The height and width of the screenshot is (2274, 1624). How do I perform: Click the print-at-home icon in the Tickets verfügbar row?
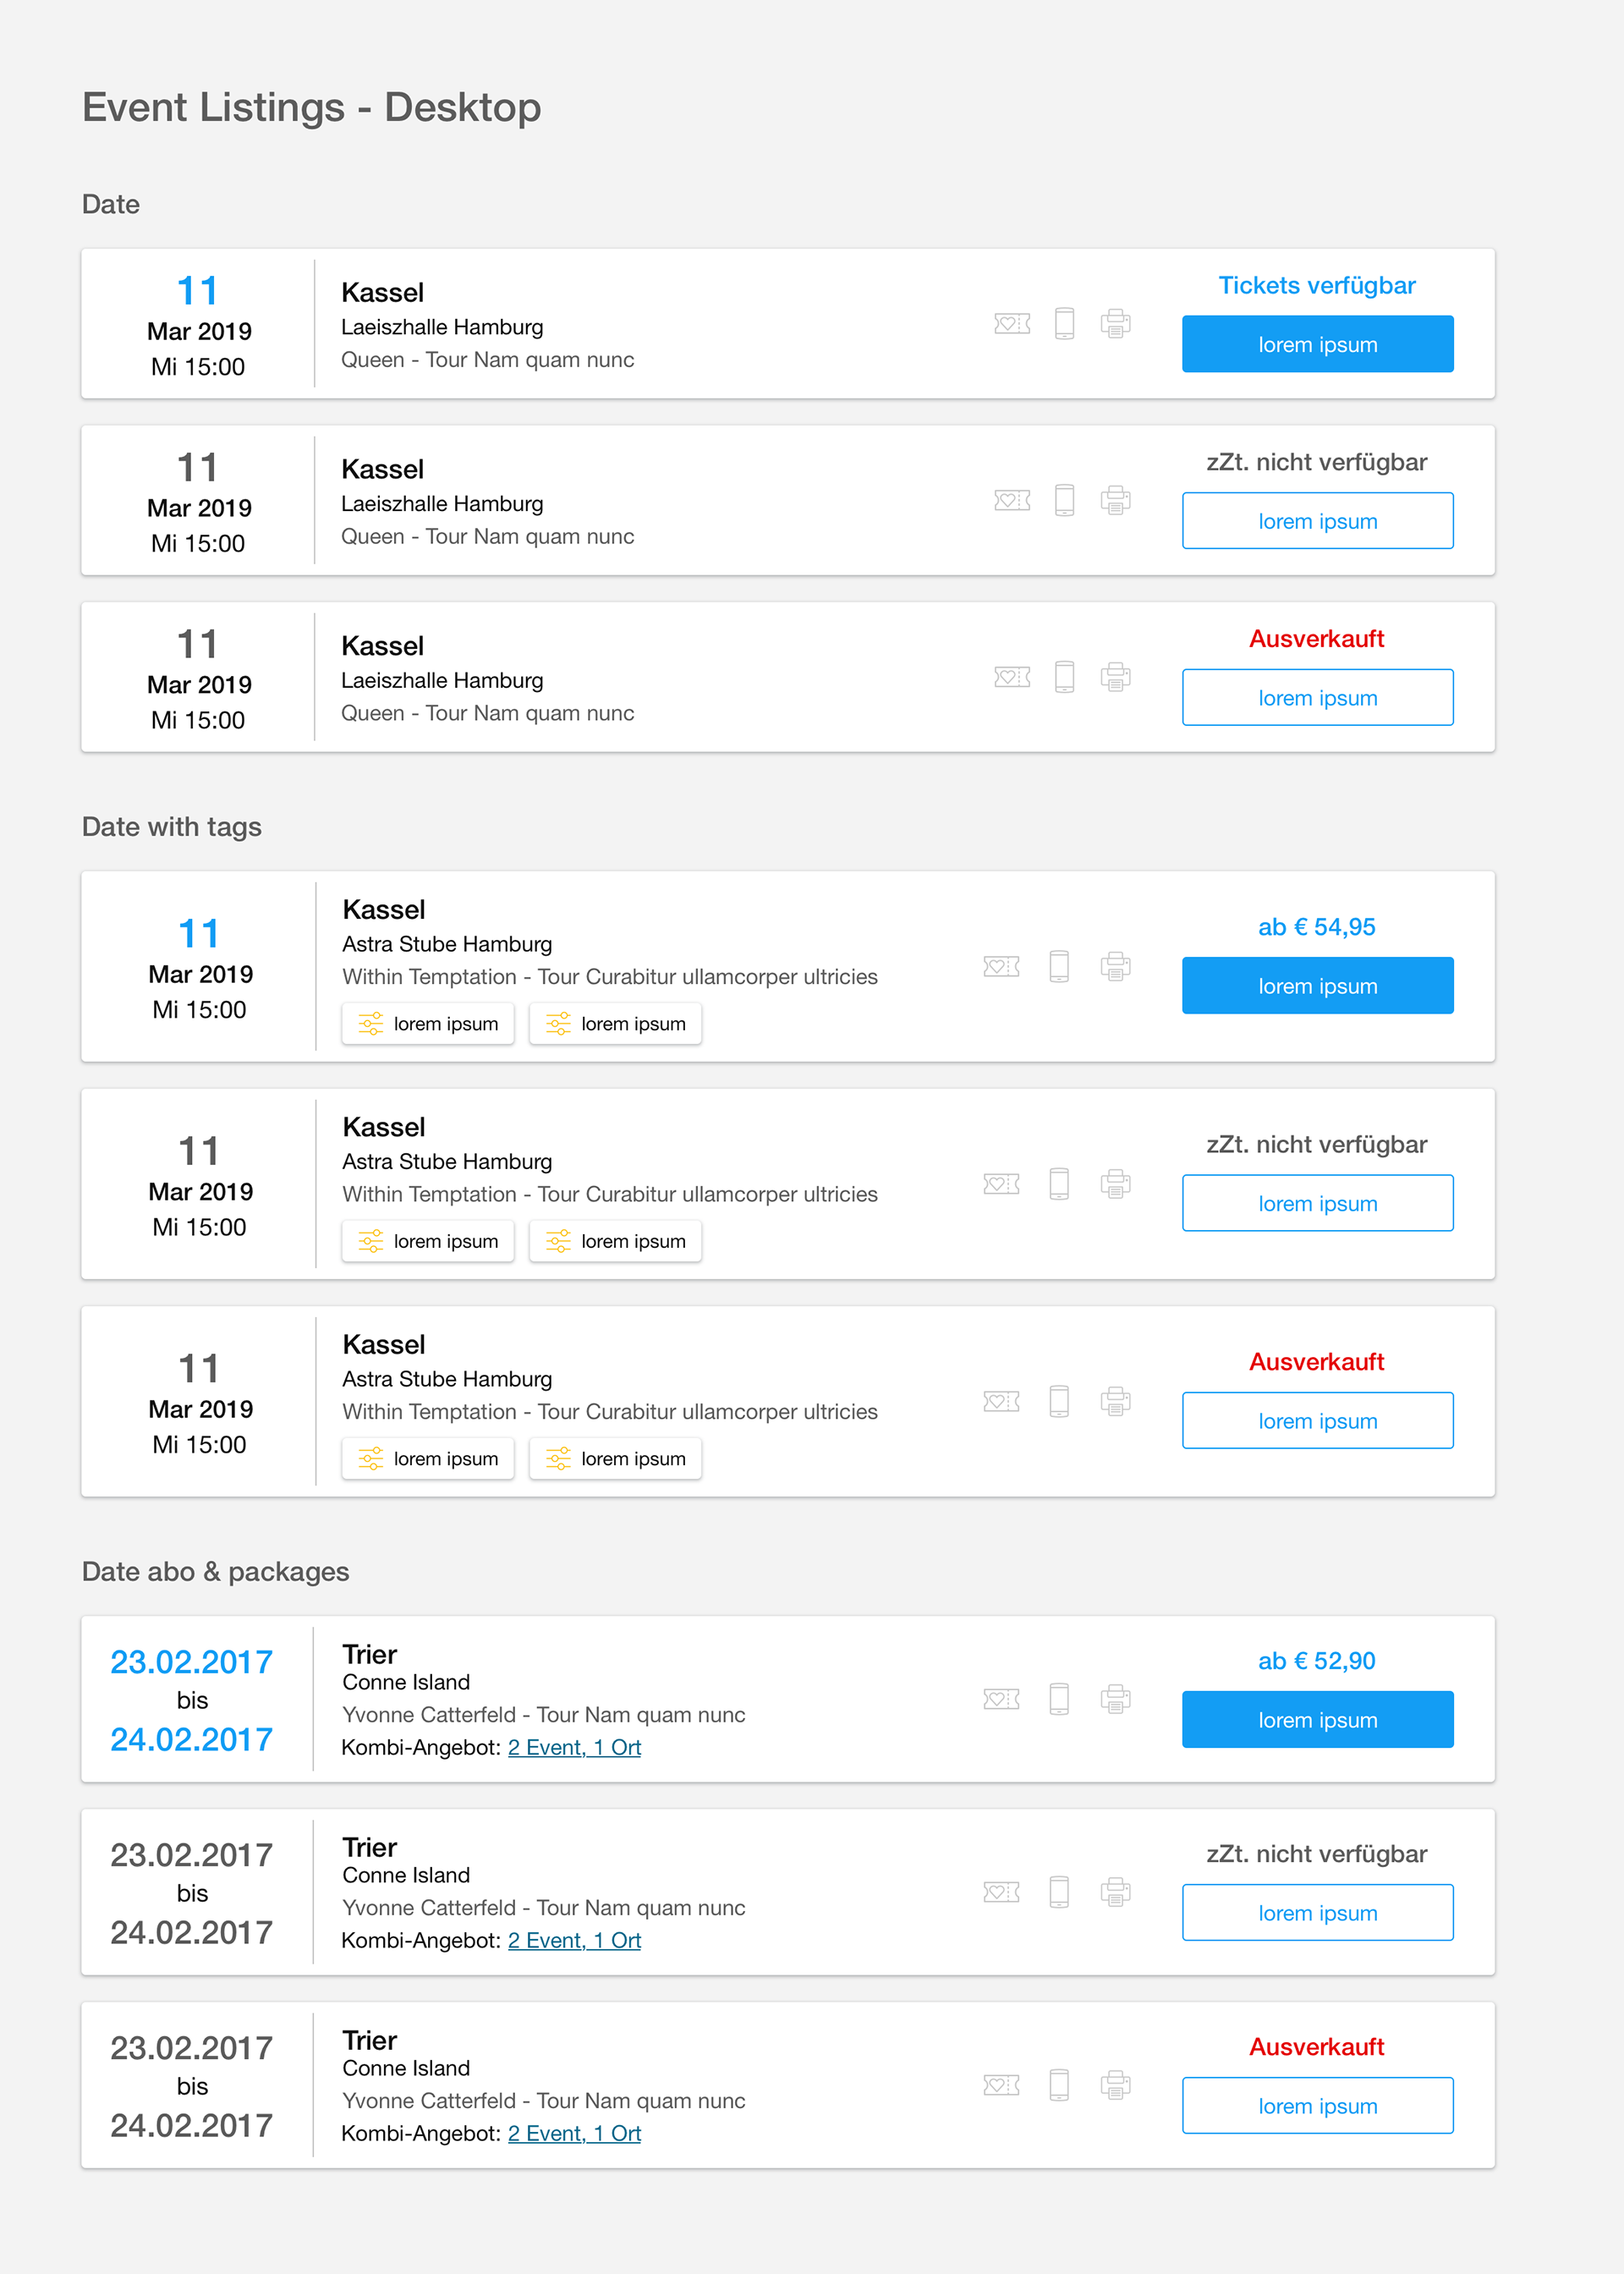tap(1116, 324)
